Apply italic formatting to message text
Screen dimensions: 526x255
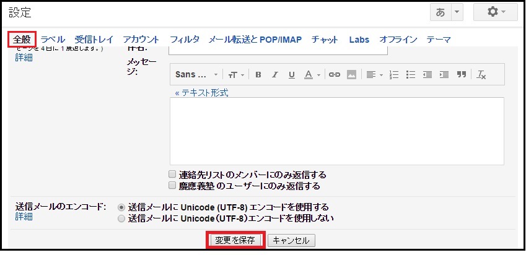pyautogui.click(x=275, y=75)
